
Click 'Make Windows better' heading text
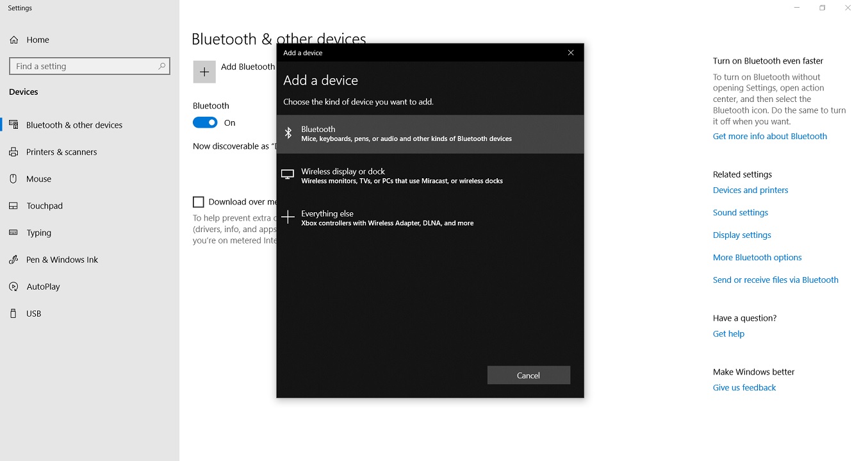(x=754, y=372)
